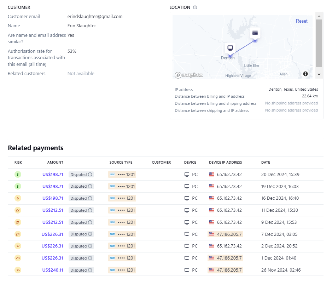Image resolution: width=332 pixels, height=284 pixels.
Task: Click the card brand icon in 16 Dec row
Action: coord(112,198)
